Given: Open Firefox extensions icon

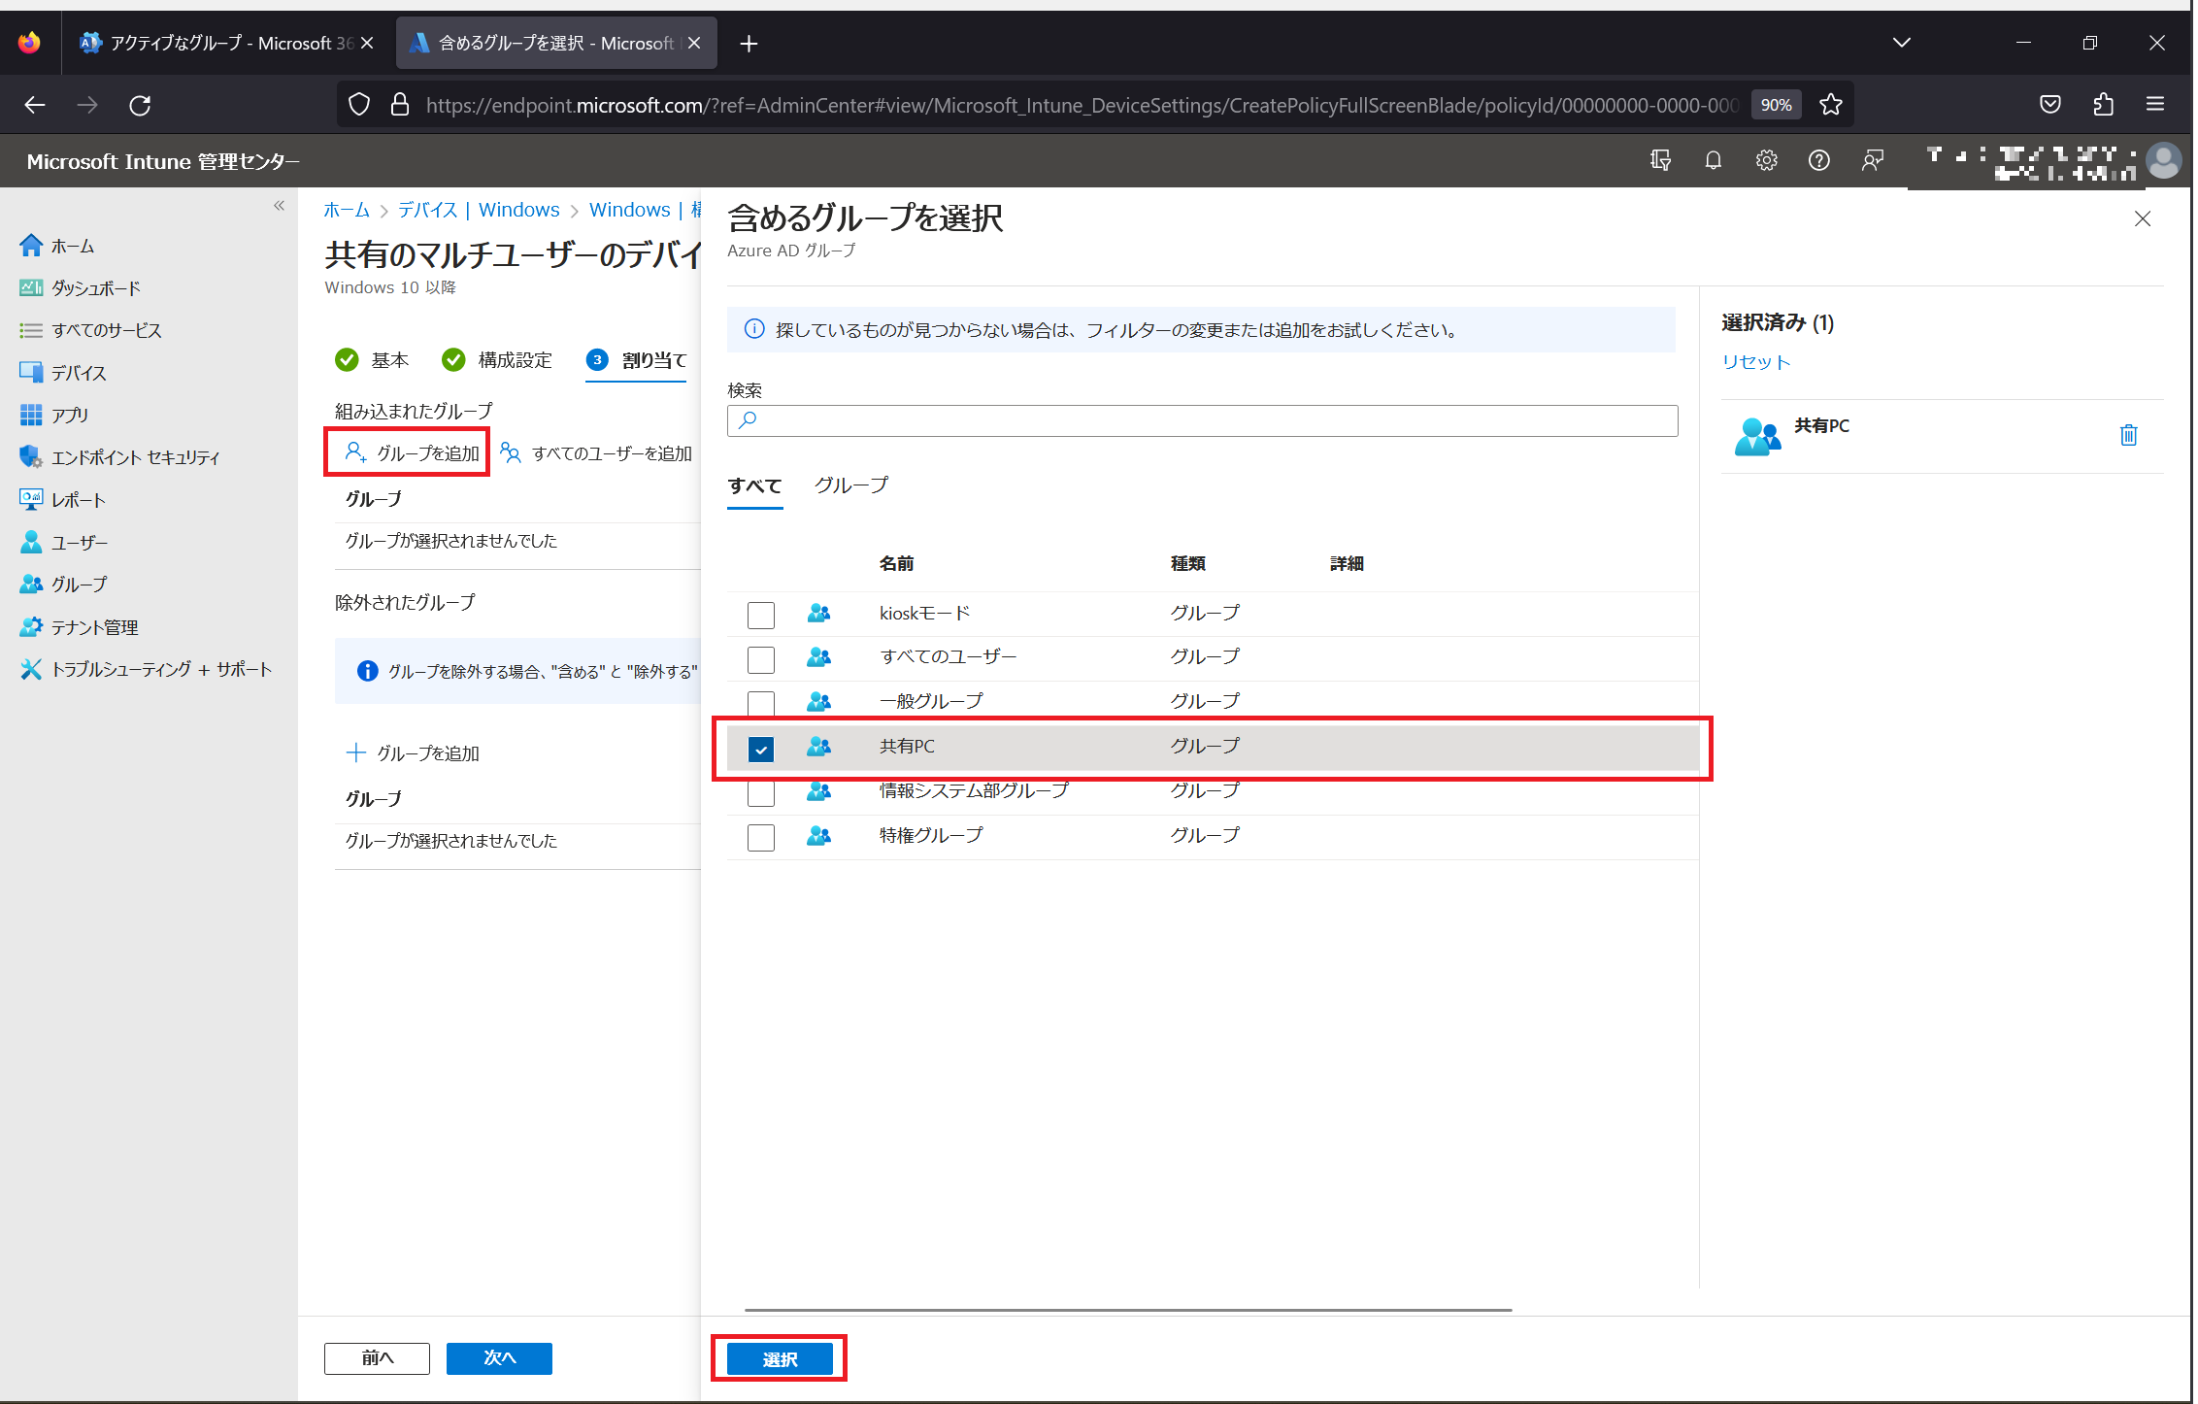Looking at the screenshot, I should pos(2104,105).
